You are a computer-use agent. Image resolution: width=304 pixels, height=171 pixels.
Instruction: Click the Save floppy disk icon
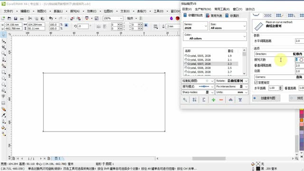16,19
